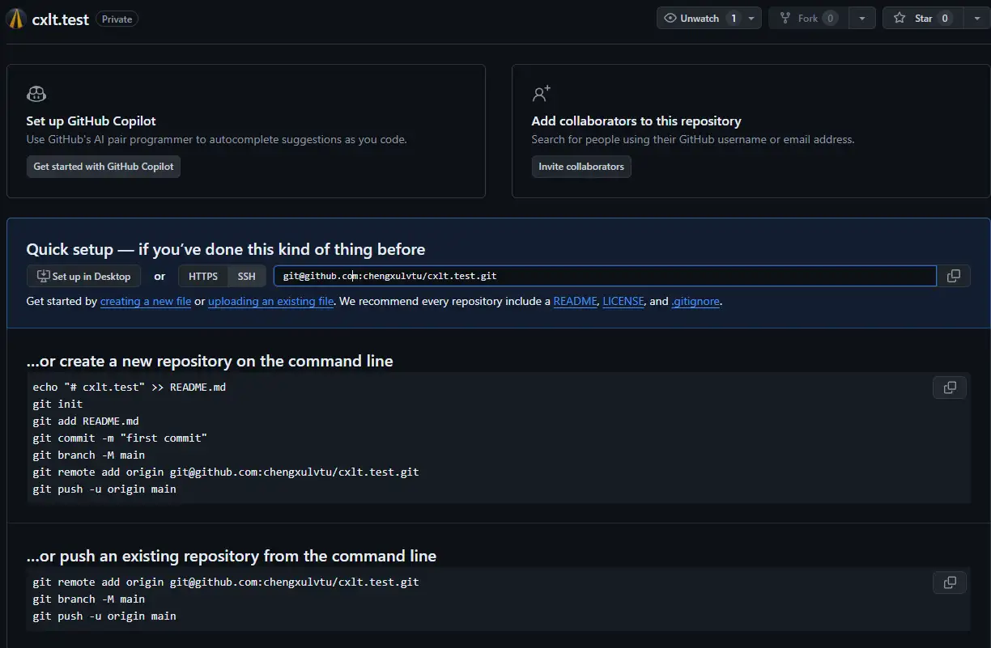The height and width of the screenshot is (648, 991).
Task: Click the Unwatch button
Action: 700,19
